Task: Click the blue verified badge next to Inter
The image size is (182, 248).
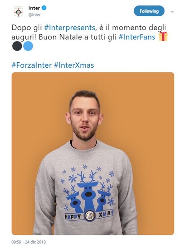Action: coord(44,8)
